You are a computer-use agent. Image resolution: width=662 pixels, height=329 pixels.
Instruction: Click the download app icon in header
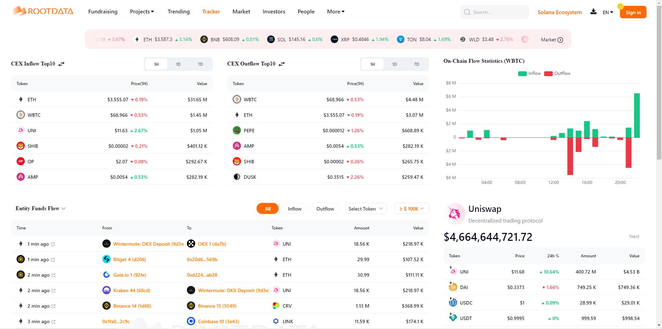593,12
